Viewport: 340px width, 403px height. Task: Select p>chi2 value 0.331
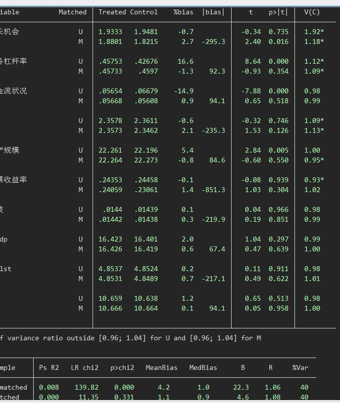point(124,398)
